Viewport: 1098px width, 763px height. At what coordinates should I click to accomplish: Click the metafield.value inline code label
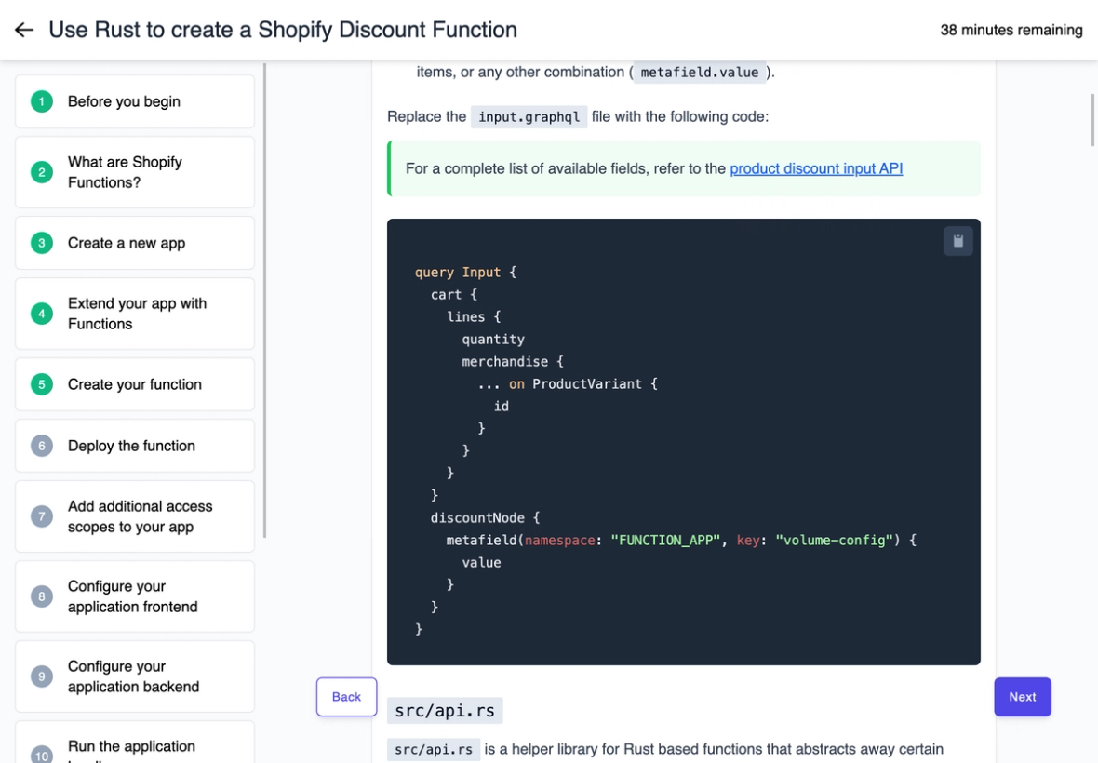pyautogui.click(x=700, y=72)
